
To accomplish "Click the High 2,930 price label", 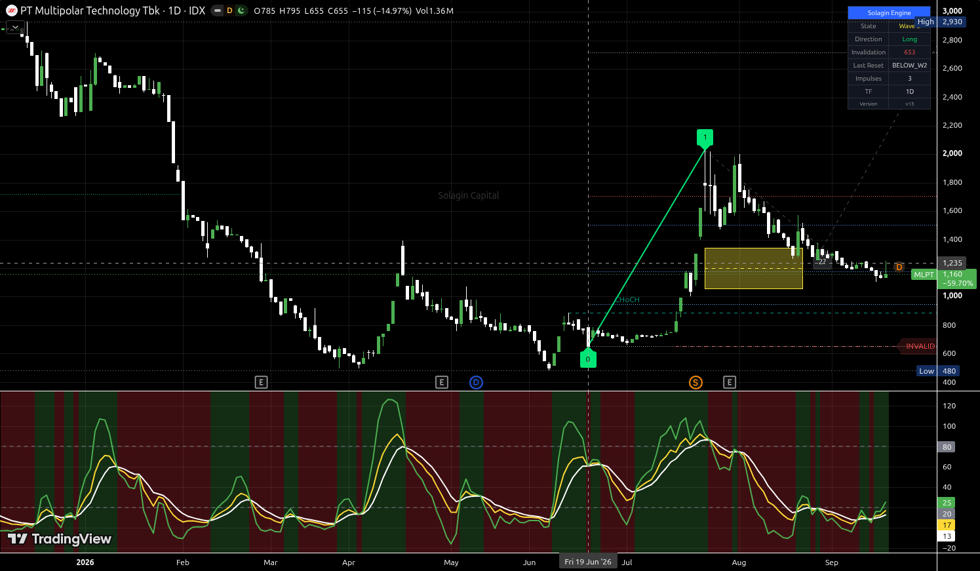I will tap(940, 22).
